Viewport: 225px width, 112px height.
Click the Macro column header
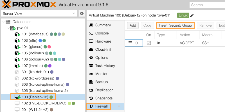coord(210,35)
